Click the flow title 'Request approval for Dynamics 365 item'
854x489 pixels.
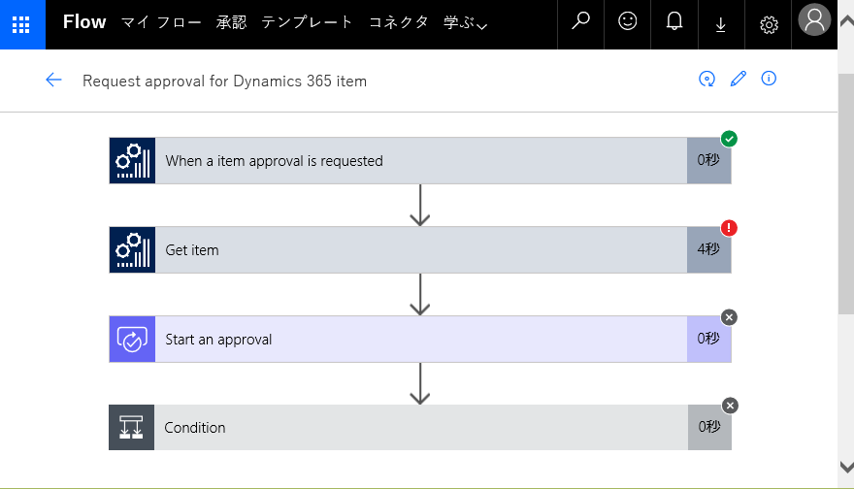(x=224, y=81)
